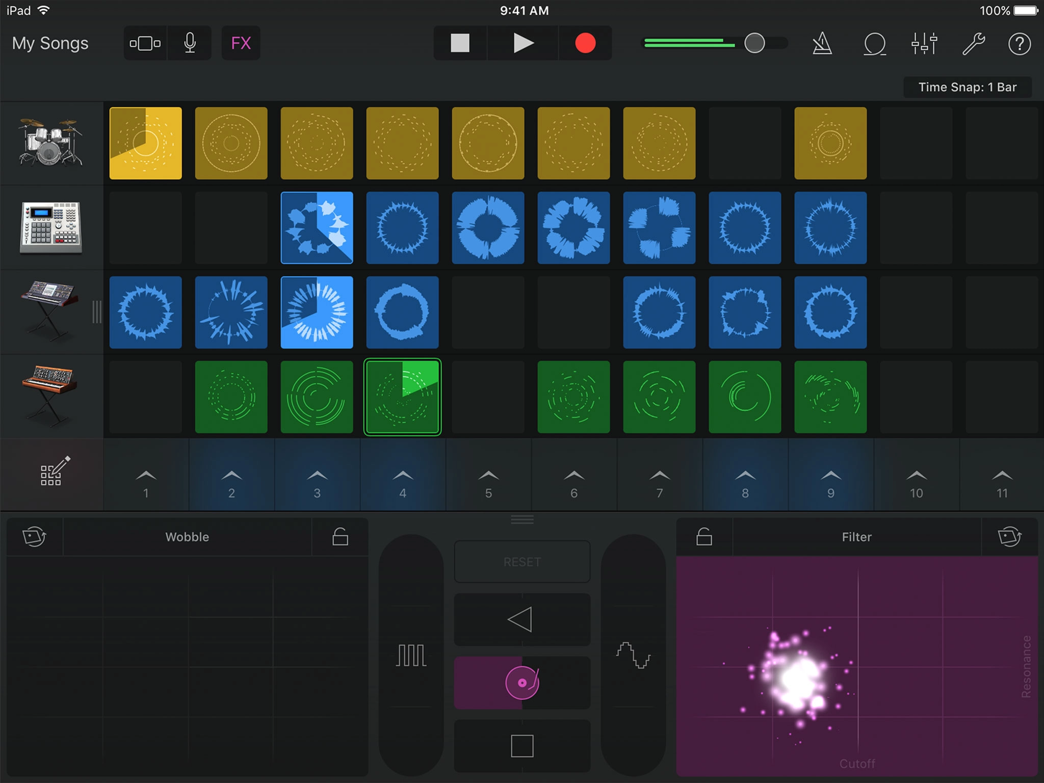Open the Loop Browser icon

pyautogui.click(x=874, y=44)
